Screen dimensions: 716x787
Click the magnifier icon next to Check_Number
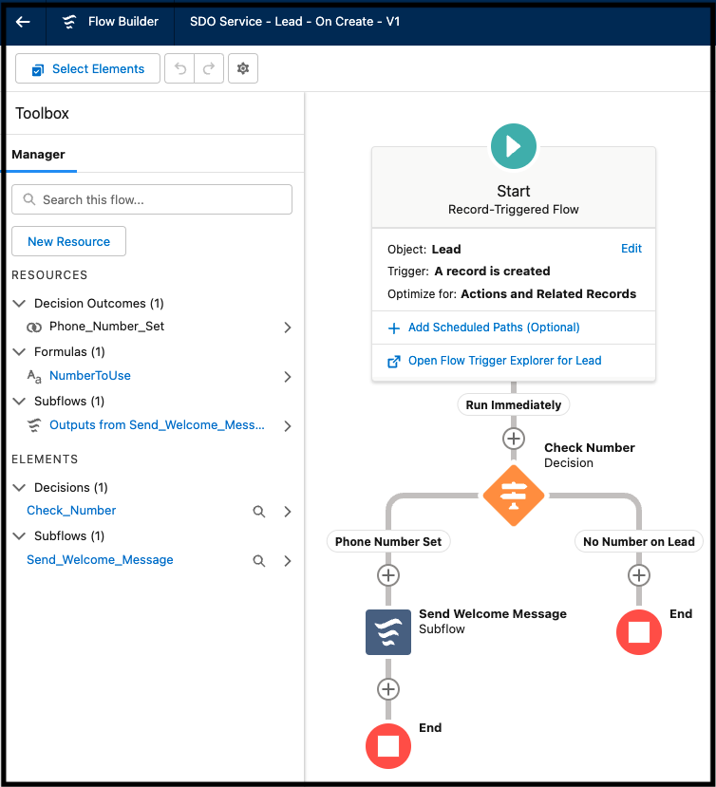(x=258, y=512)
